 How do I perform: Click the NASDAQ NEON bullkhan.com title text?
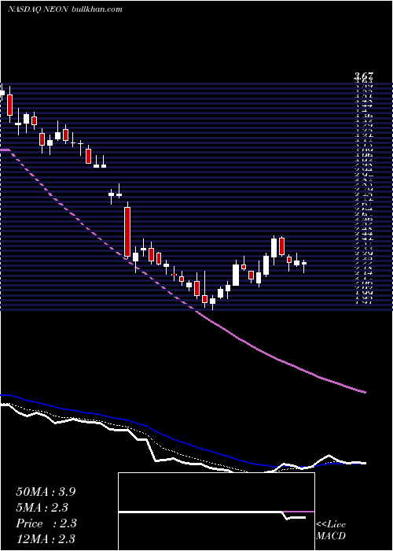coord(65,9)
